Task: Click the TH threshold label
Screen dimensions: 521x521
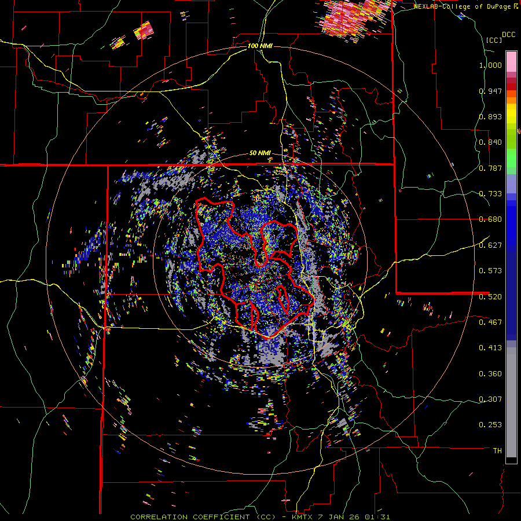Action: [x=497, y=451]
